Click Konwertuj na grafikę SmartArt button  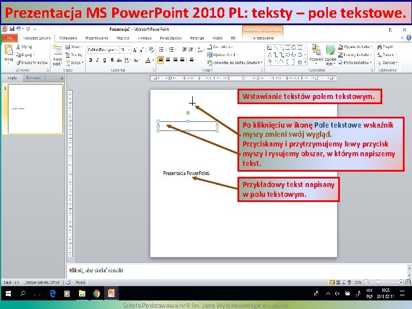tap(235, 62)
